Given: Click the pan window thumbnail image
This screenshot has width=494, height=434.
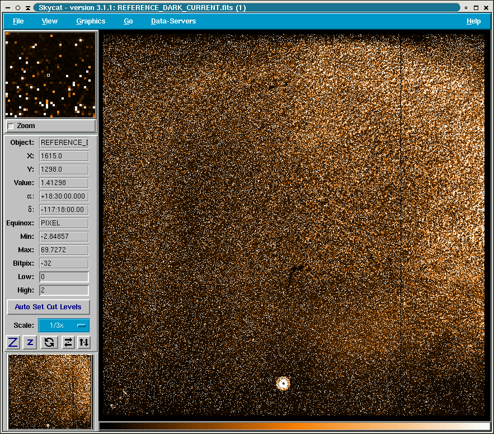Looking at the screenshot, I should pos(50,391).
